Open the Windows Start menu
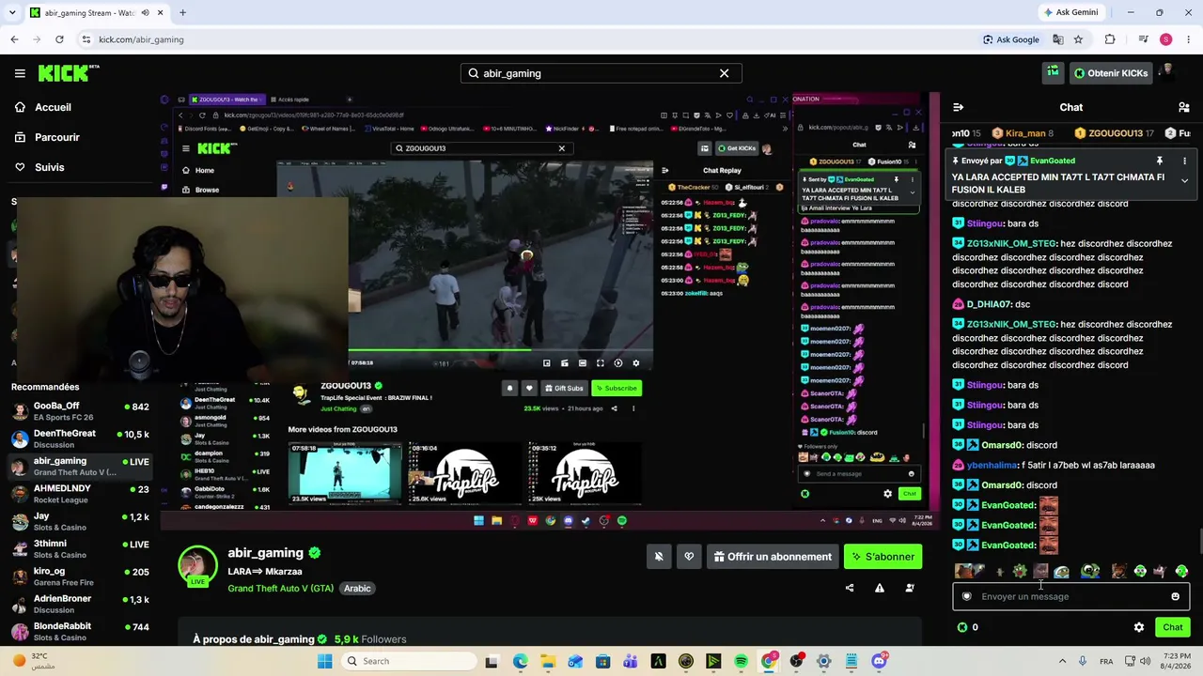This screenshot has height=676, width=1203. coord(324,661)
